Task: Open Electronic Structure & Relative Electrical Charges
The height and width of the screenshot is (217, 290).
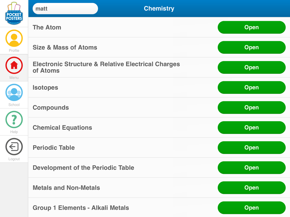Action: point(251,67)
